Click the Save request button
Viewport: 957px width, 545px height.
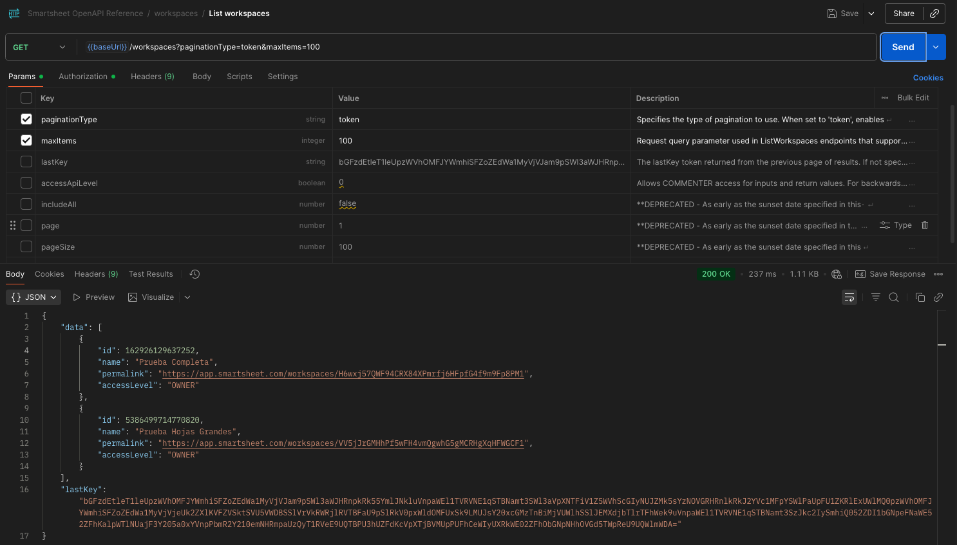coord(843,14)
